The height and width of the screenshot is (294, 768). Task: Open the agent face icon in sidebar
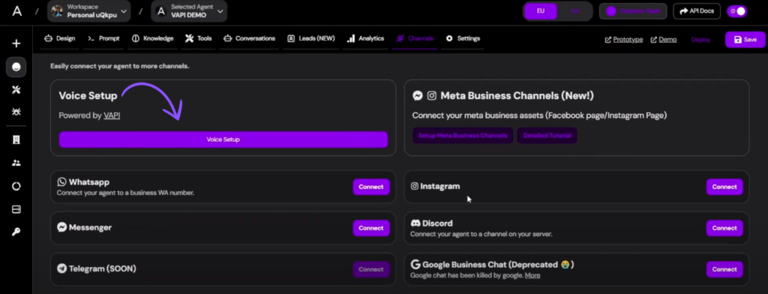[x=16, y=67]
